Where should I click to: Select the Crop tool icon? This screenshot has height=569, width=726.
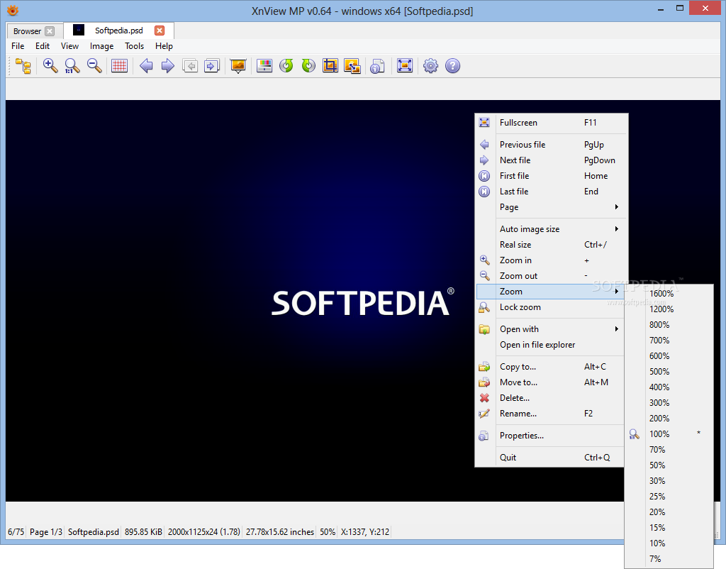[x=330, y=66]
